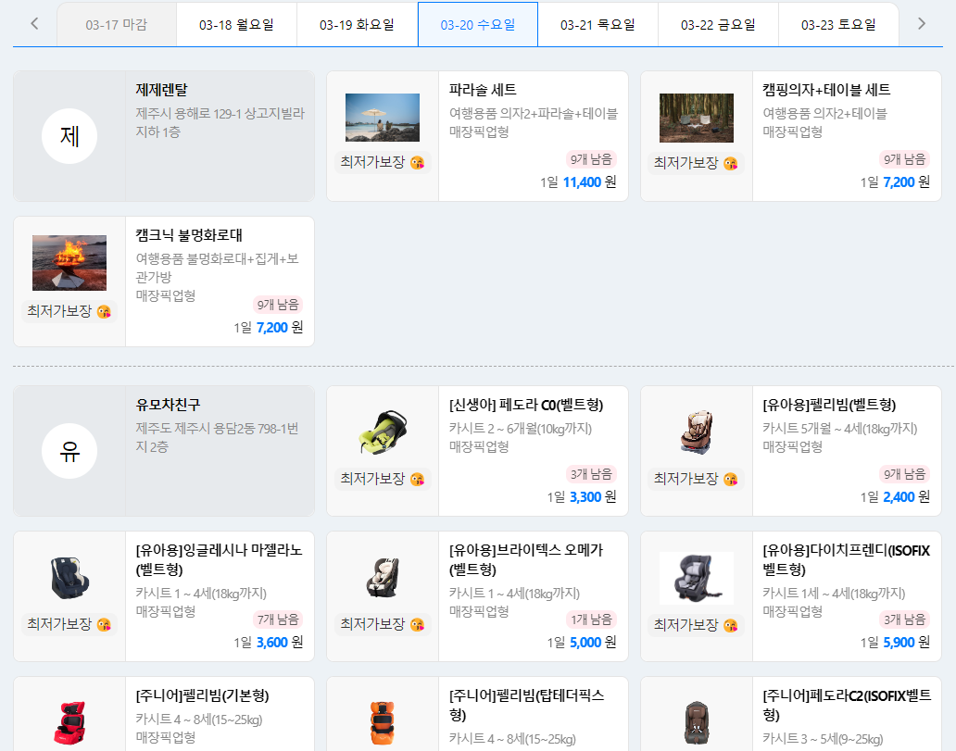Click 최저가보장 badge under 캠핑의자+테이블 세트
The image size is (956, 751).
pos(697,163)
